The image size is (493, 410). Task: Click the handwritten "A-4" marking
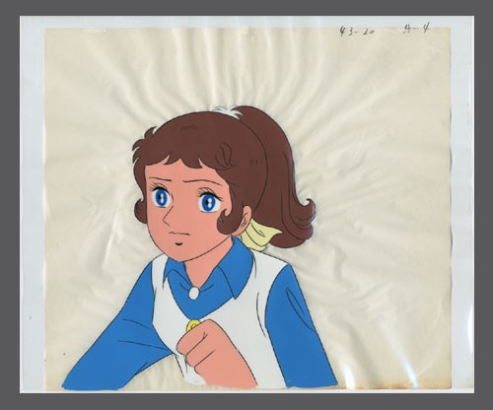coord(416,30)
